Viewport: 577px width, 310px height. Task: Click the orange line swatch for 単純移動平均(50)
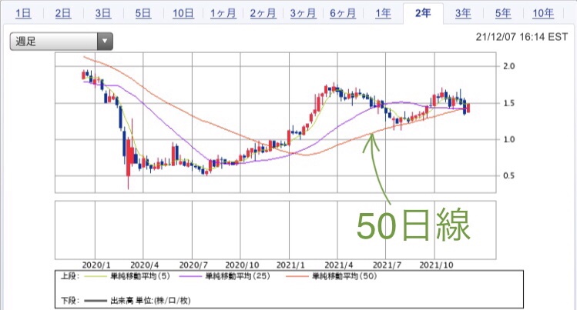click(297, 276)
